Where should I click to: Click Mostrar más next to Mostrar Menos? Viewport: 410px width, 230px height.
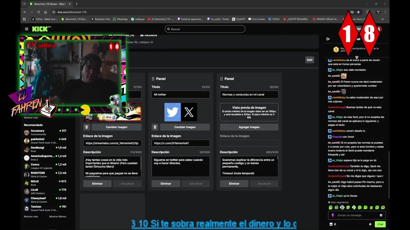[31, 217]
